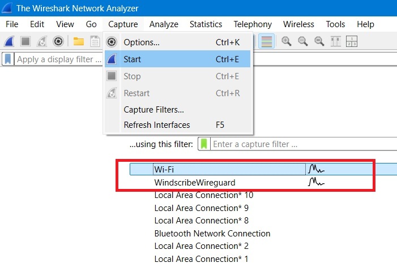The height and width of the screenshot is (267, 397).
Task: Open the File menu
Action: coord(12,24)
